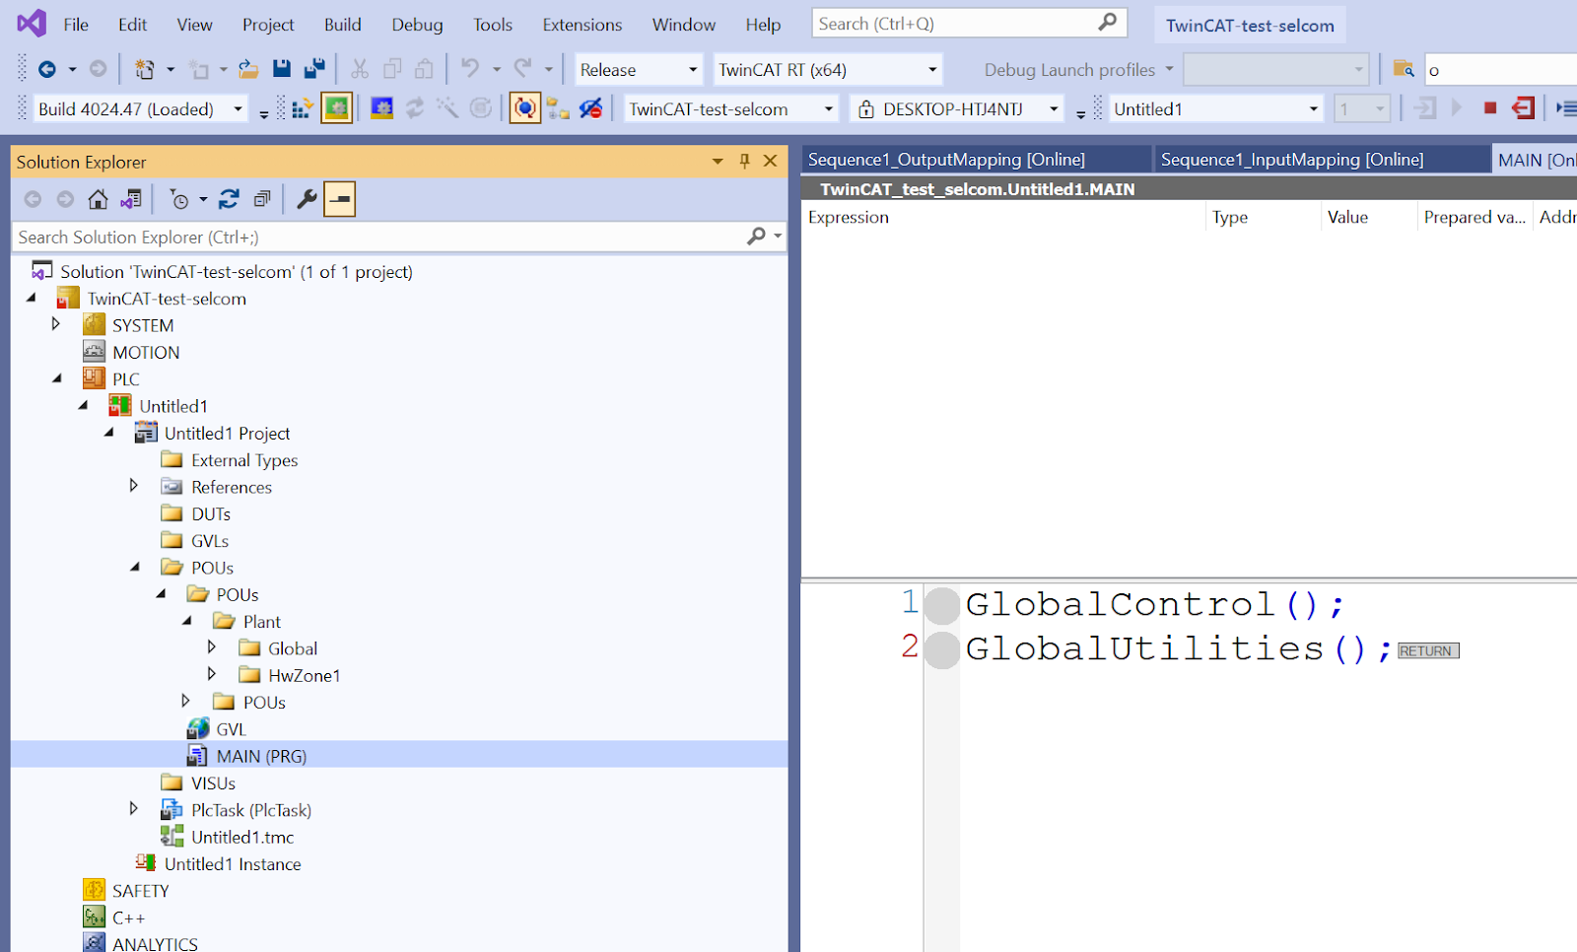Screen dimensions: 1577x952
Task: Expand the HwZone1 folder node
Action: (x=211, y=674)
